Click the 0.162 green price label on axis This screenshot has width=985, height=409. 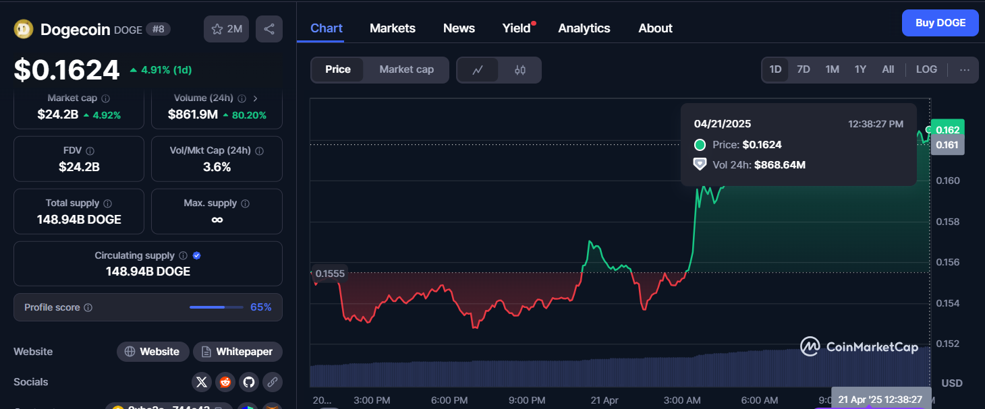(x=947, y=129)
